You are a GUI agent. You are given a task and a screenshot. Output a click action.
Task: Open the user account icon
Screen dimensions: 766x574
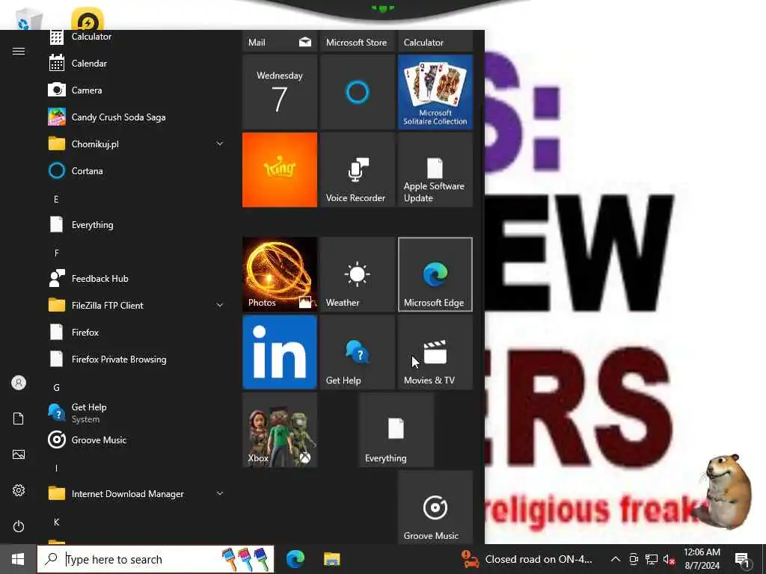tap(19, 383)
